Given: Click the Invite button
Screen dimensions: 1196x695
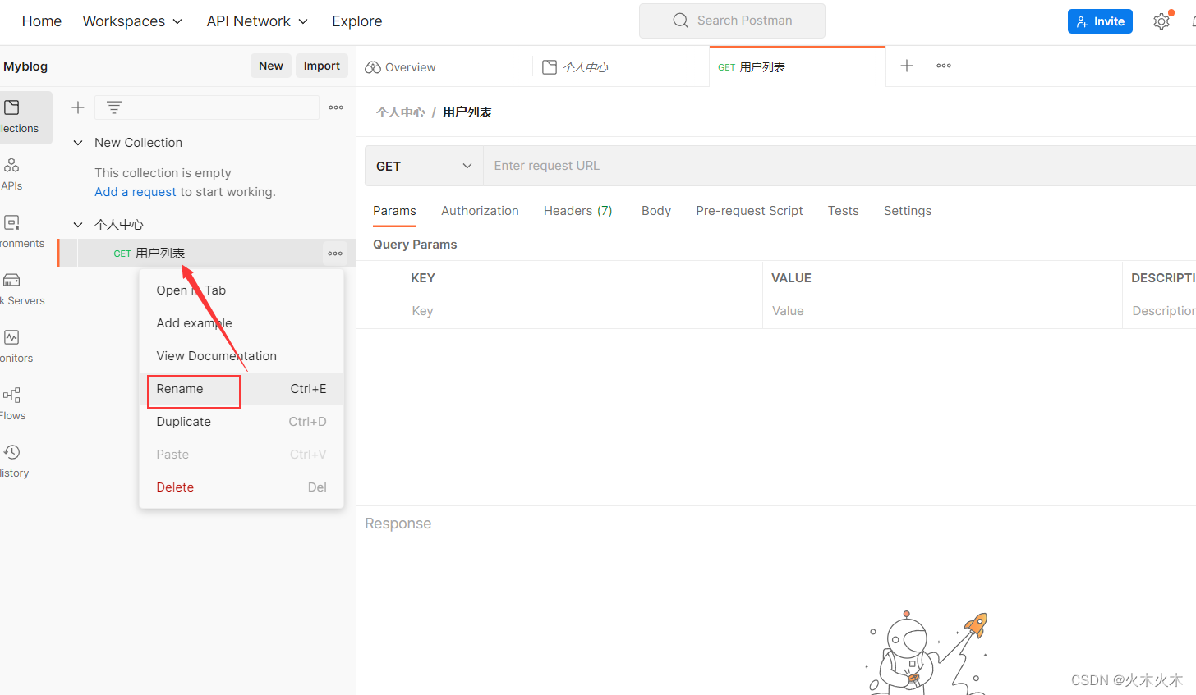Looking at the screenshot, I should [x=1100, y=21].
